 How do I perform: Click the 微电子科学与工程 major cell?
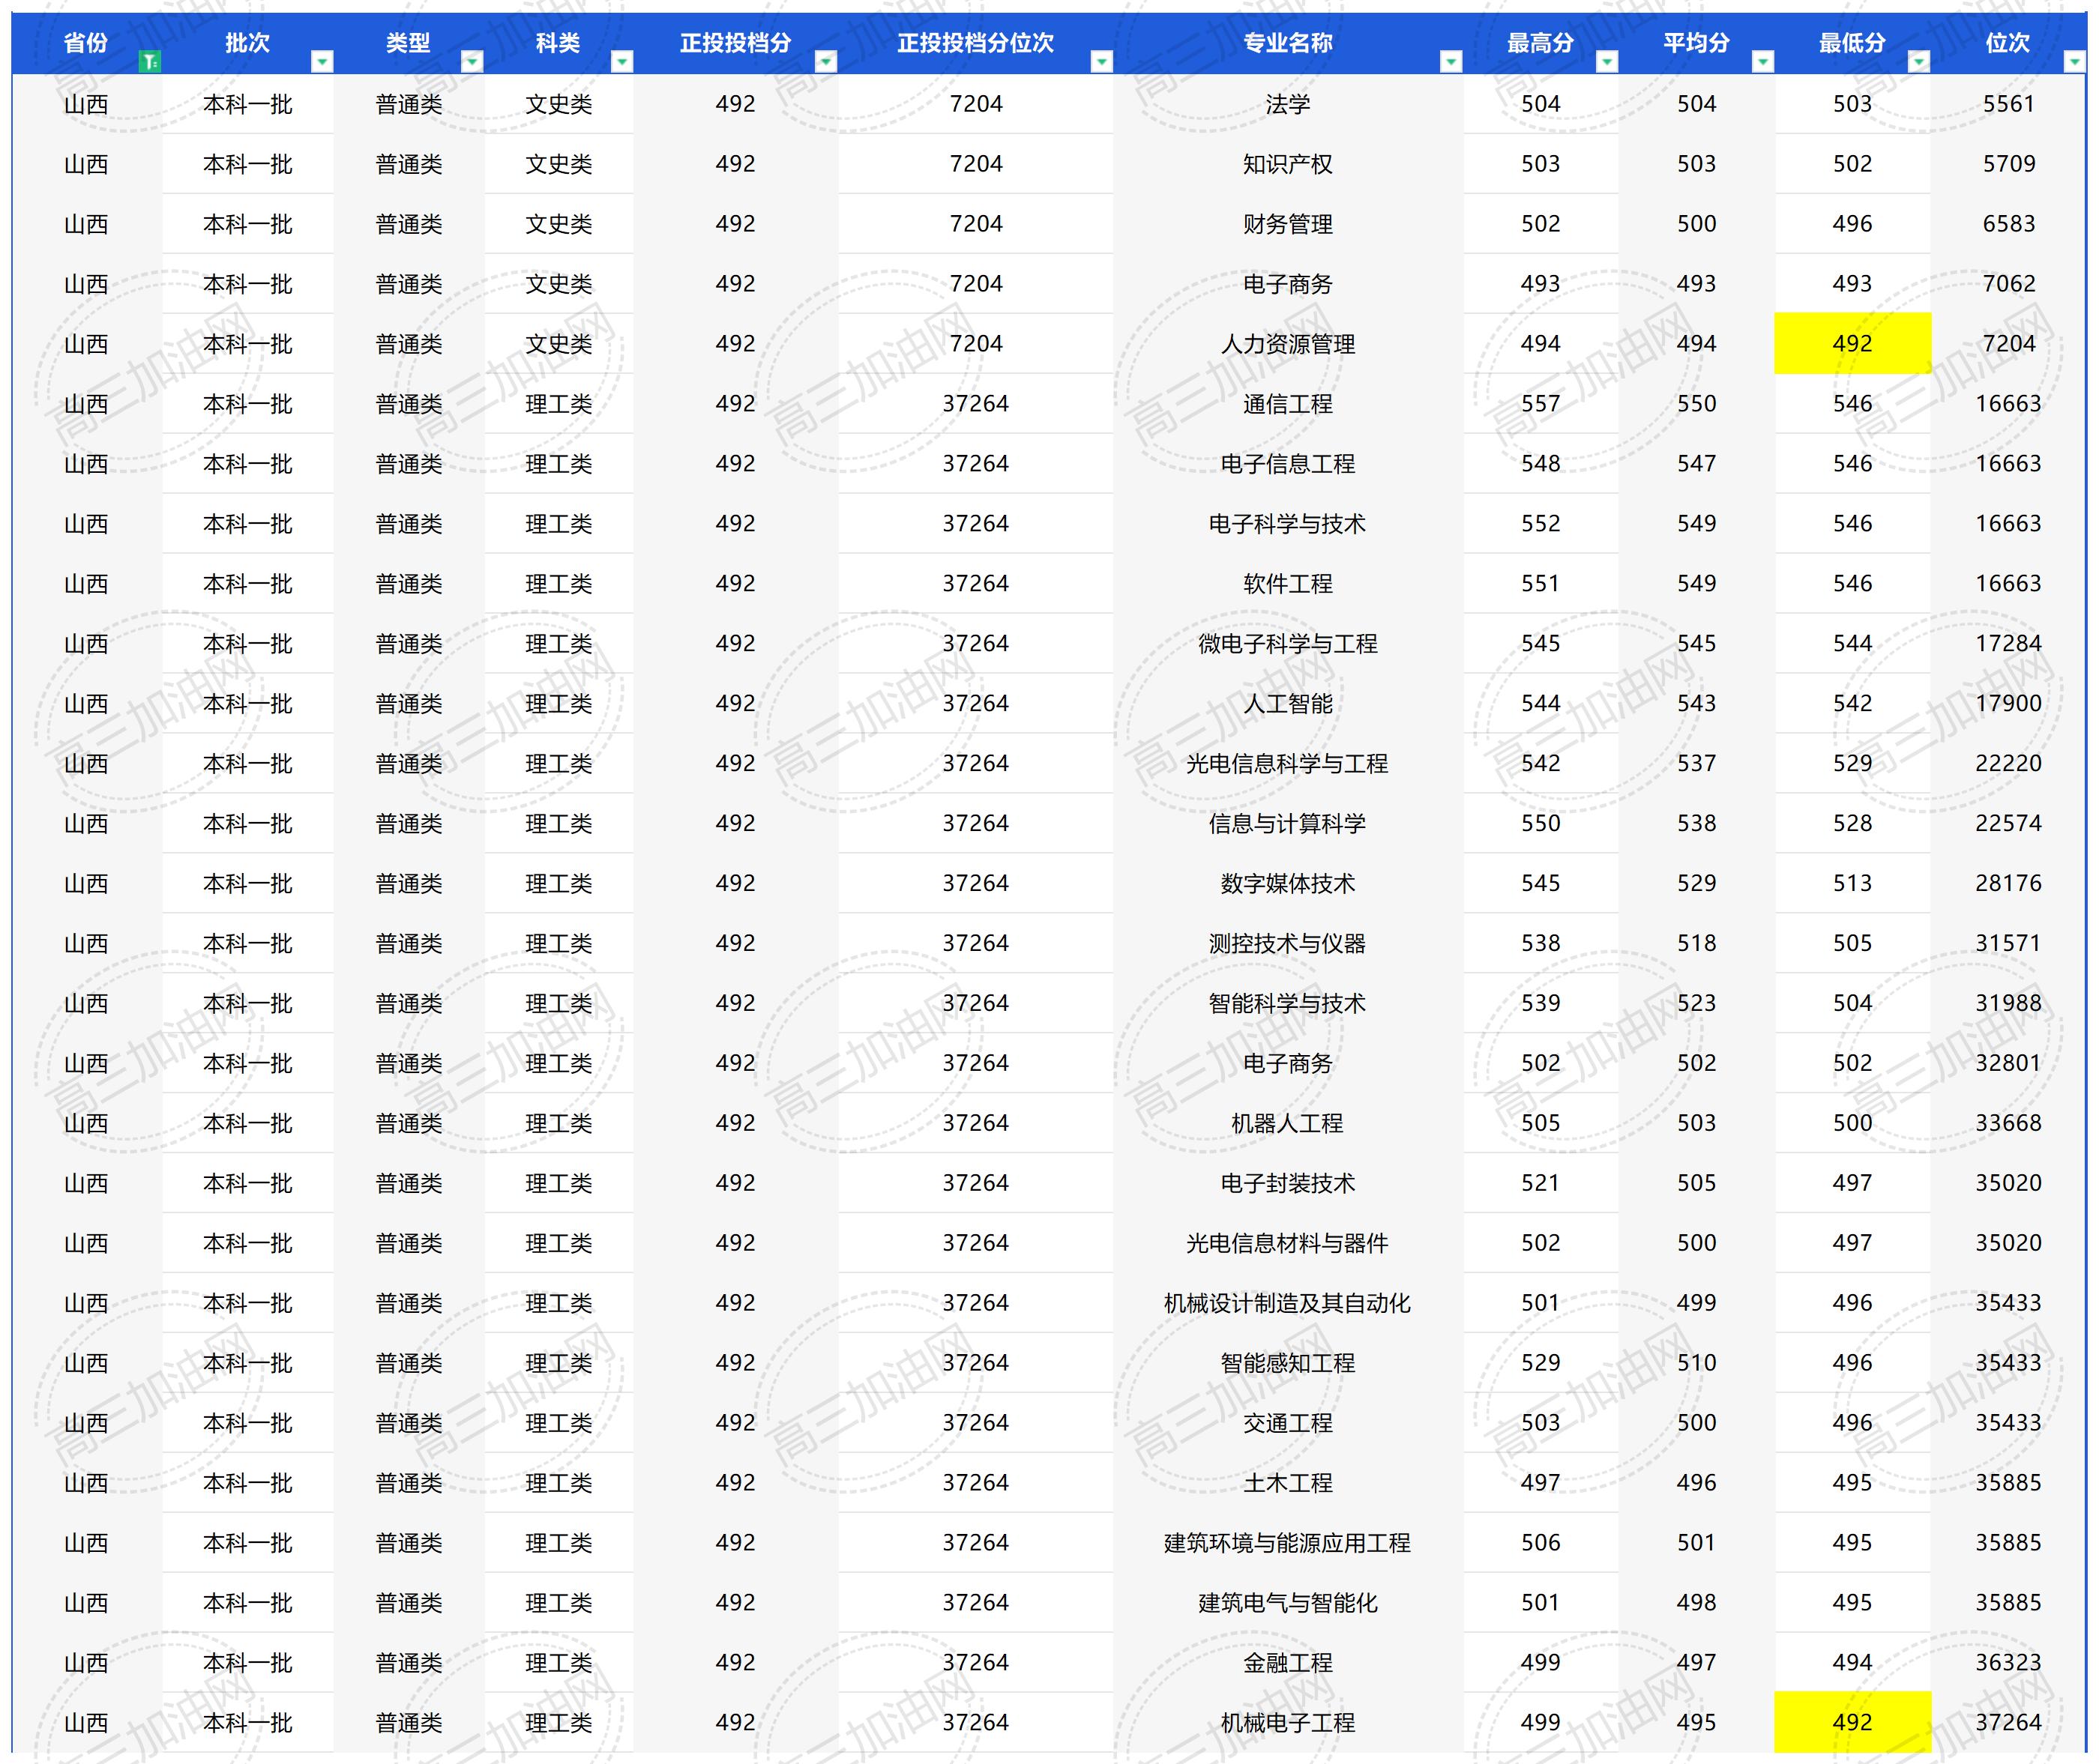(1288, 643)
